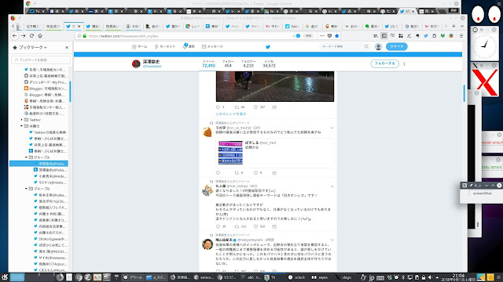The height and width of the screenshot is (282, 503).
Task: Switch to xclock in the taskbar
Action: [297, 277]
